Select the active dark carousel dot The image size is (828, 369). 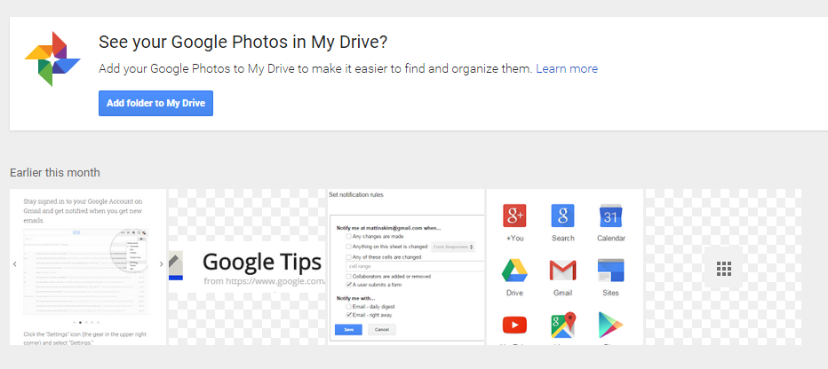pos(79,322)
